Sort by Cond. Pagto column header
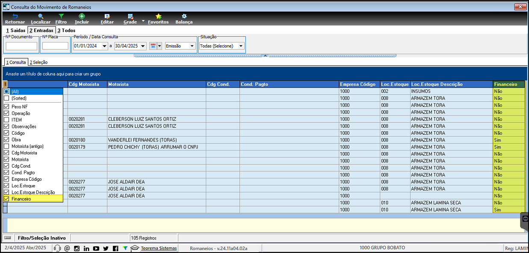Screen dimensions: 529x253 coord(290,84)
